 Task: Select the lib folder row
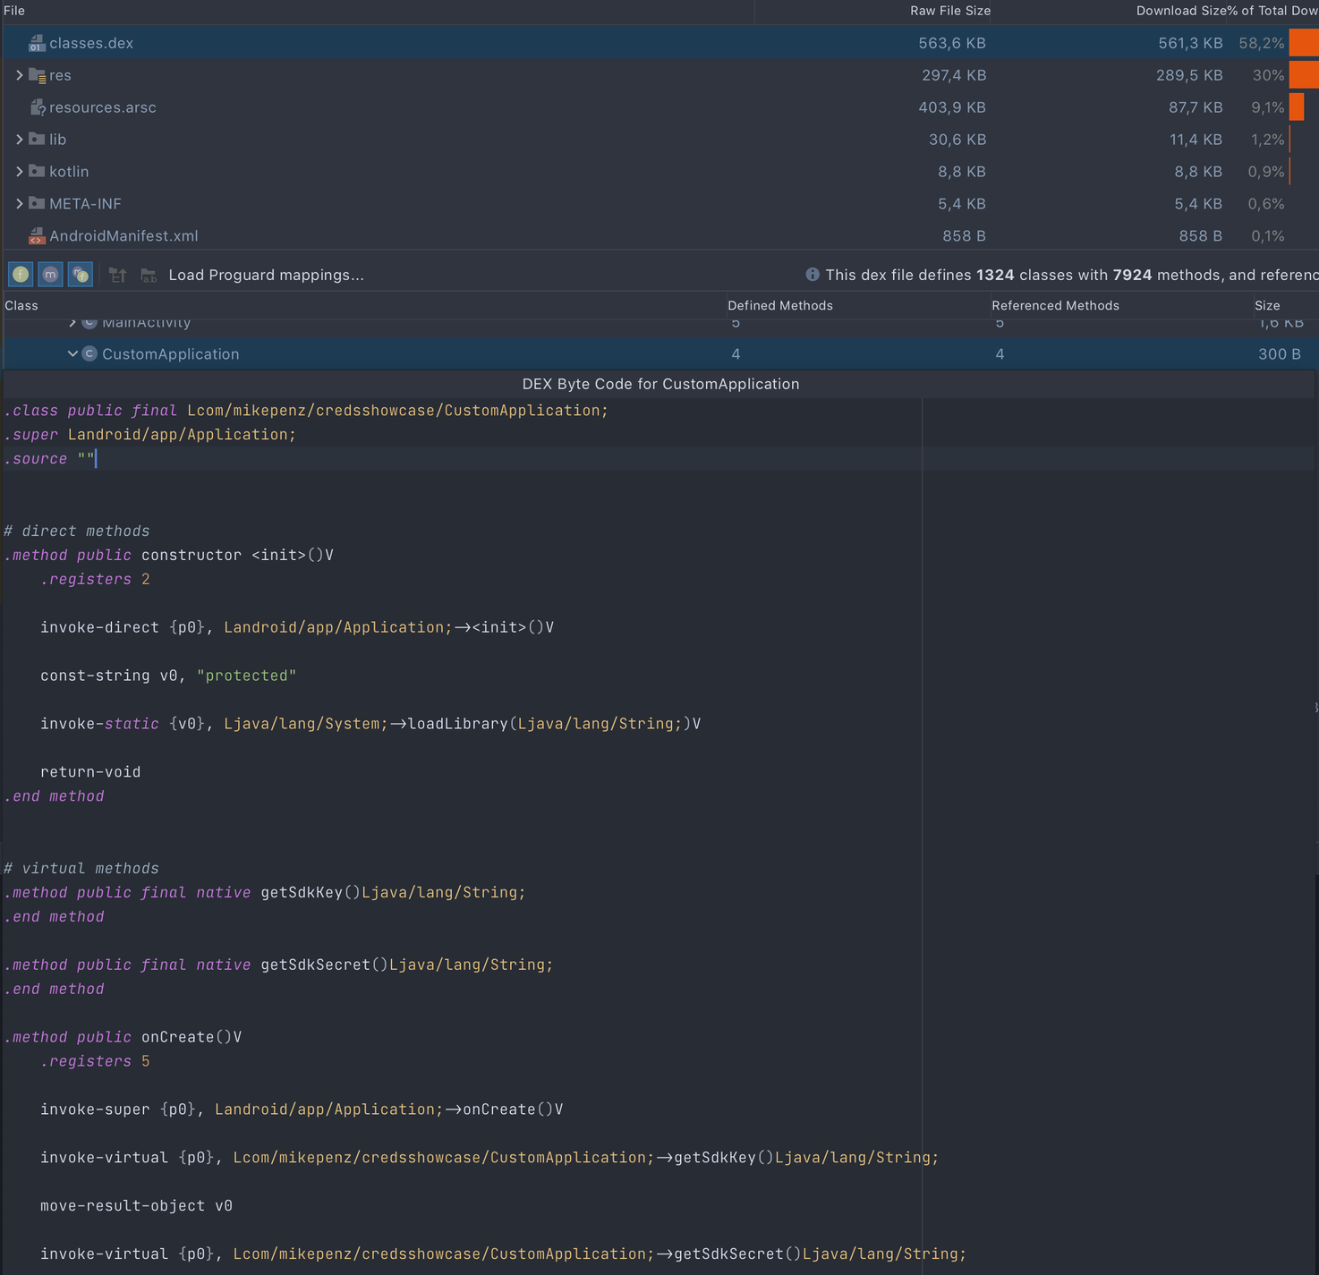[x=659, y=140]
